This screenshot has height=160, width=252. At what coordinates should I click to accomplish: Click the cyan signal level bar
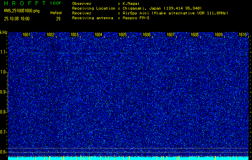coord(128,158)
